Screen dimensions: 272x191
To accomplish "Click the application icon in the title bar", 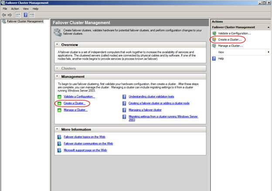I will (3, 3).
